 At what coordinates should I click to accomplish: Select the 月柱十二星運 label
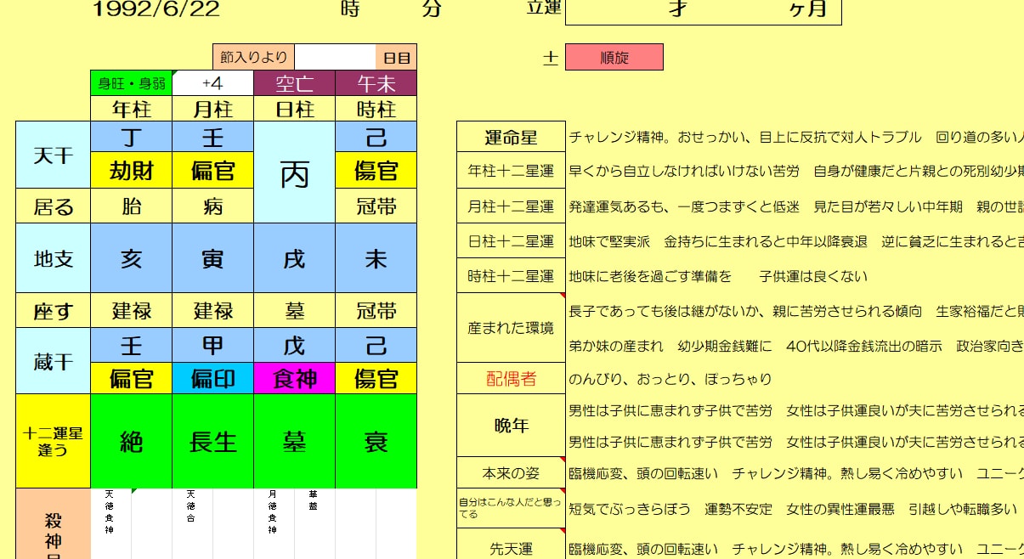coord(511,206)
